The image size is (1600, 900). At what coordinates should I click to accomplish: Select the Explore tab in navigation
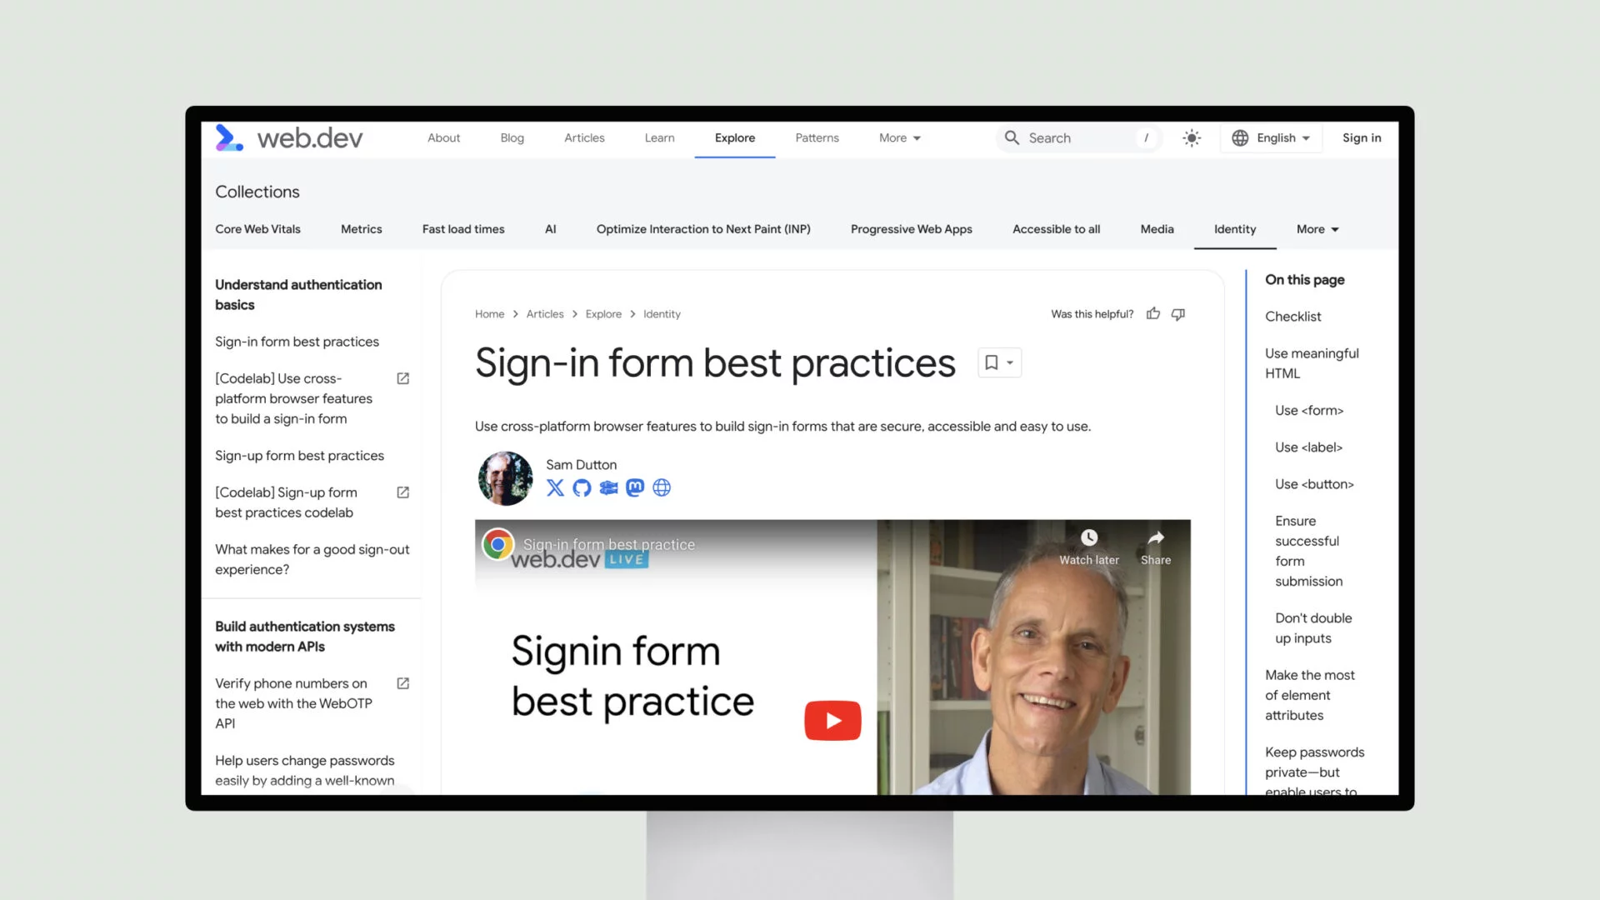click(734, 137)
